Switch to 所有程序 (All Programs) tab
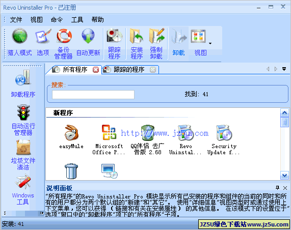 click(x=75, y=70)
